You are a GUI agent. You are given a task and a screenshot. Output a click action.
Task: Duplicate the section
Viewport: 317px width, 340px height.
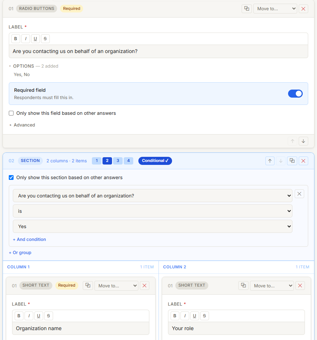coord(292,161)
